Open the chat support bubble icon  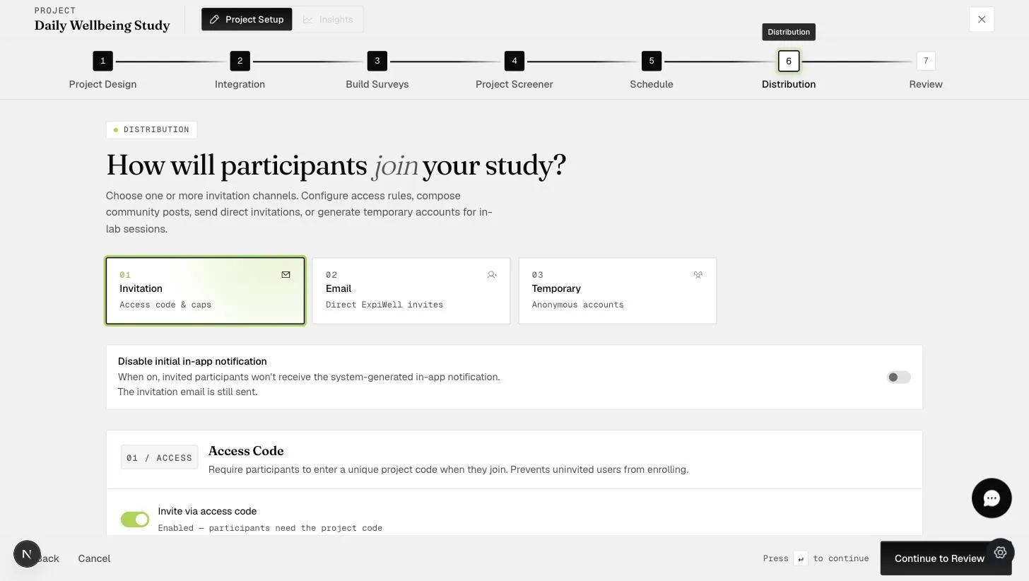(992, 498)
